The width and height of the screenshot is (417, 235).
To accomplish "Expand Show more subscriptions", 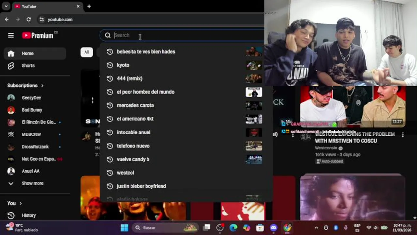I will point(35,183).
